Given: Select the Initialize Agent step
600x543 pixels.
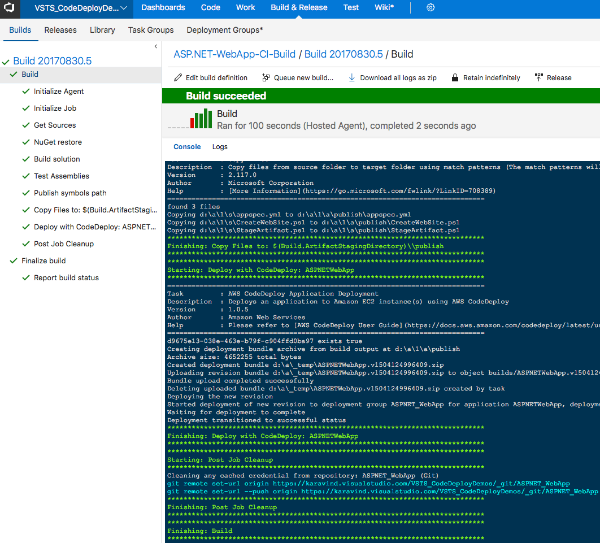Looking at the screenshot, I should (x=59, y=91).
